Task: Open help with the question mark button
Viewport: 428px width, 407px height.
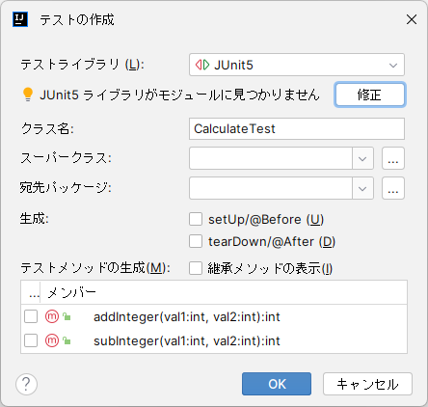Action: (26, 384)
